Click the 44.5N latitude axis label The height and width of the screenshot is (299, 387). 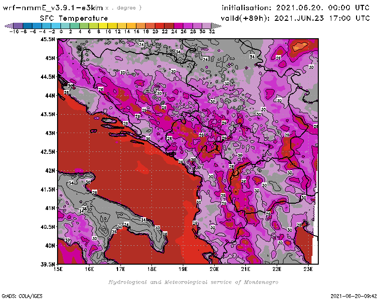click(x=47, y=77)
